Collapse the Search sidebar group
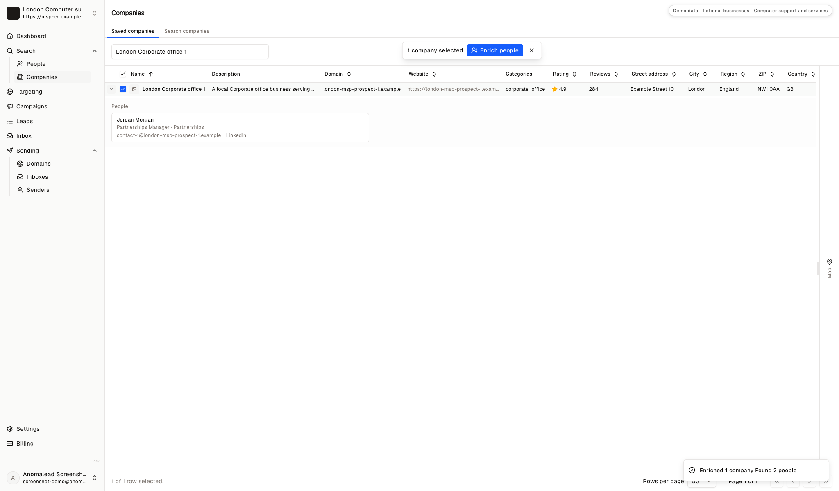 point(95,51)
